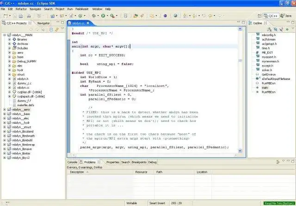The width and height of the screenshot is (296, 206).
Task: Toggle Hide Static Members in Outline view
Action: coord(281,30)
